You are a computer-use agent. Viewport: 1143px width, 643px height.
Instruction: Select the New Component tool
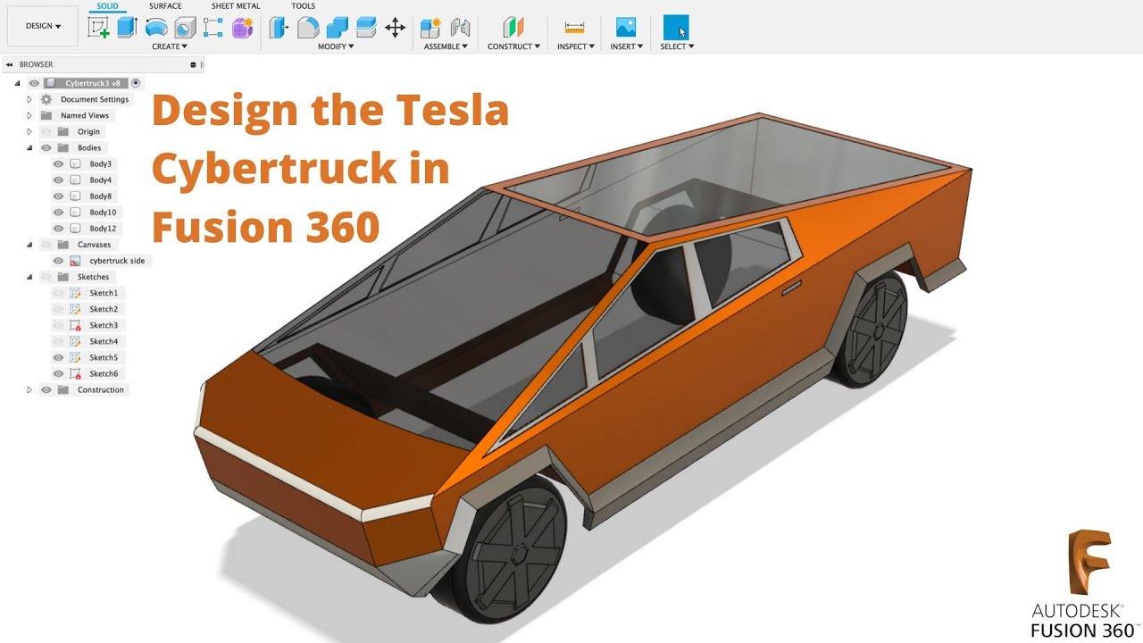click(430, 28)
